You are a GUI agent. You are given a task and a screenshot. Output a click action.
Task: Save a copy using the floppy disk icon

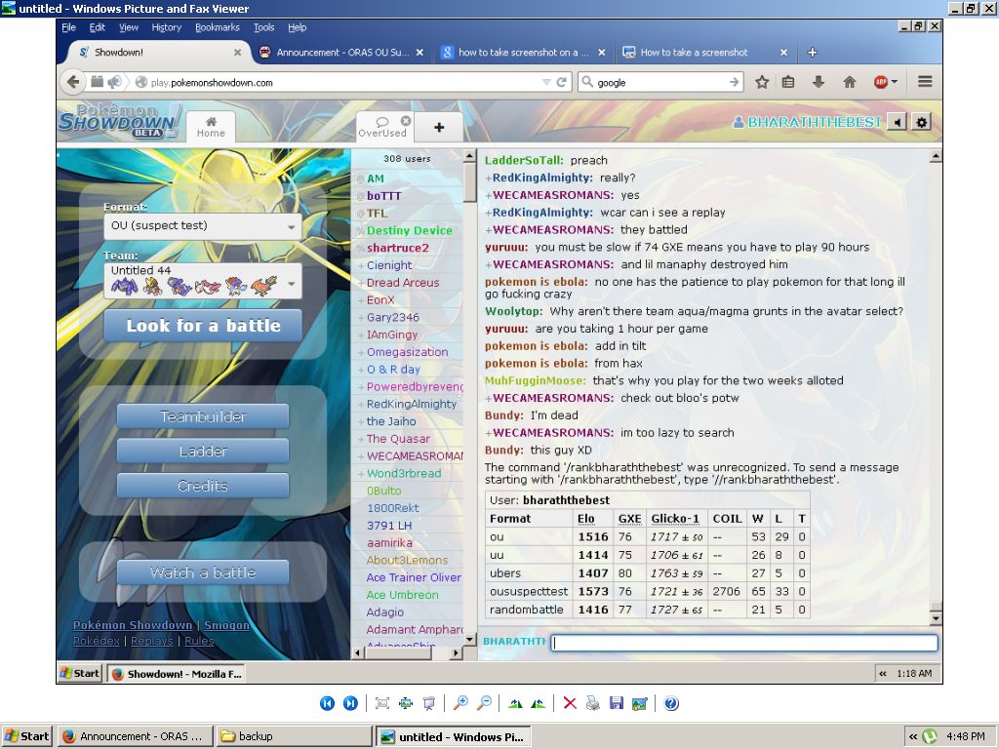click(x=616, y=703)
